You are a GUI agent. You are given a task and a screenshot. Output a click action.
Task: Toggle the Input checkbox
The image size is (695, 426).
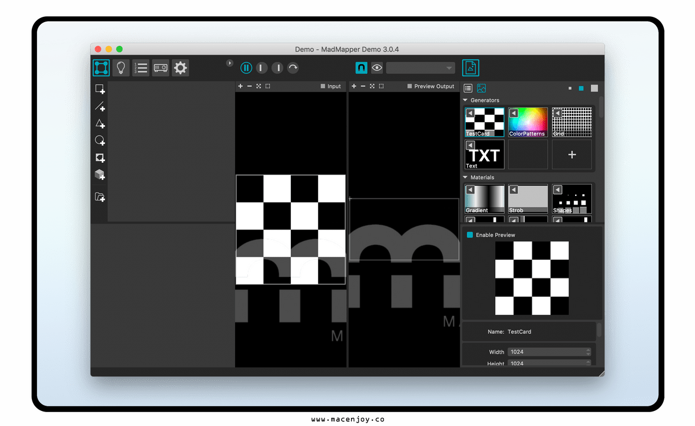pyautogui.click(x=323, y=86)
